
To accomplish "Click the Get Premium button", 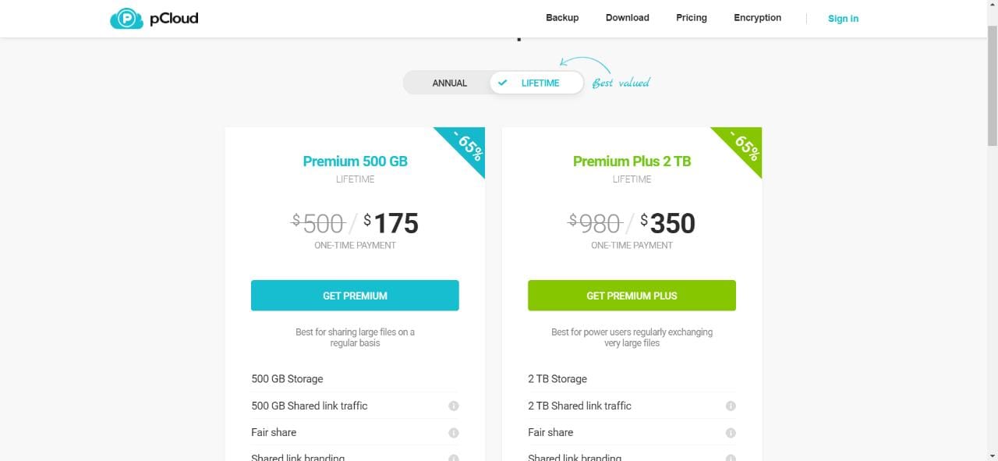I will click(x=355, y=296).
